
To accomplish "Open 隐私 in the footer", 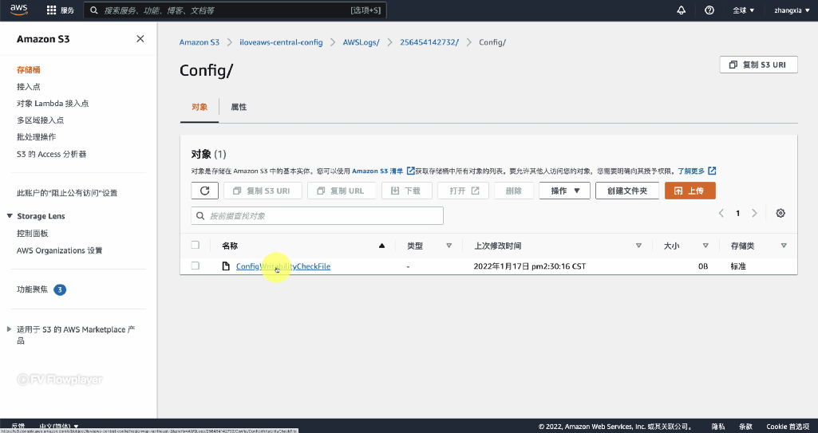I will click(718, 427).
